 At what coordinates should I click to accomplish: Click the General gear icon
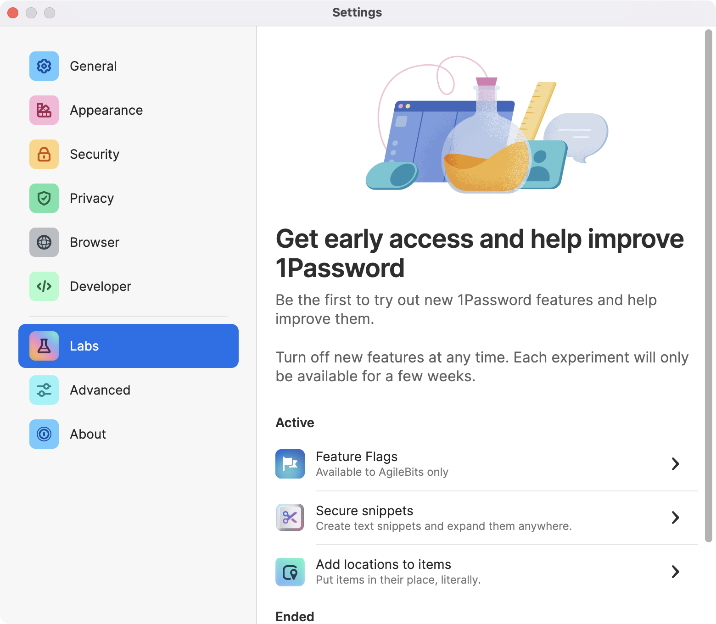pyautogui.click(x=44, y=66)
